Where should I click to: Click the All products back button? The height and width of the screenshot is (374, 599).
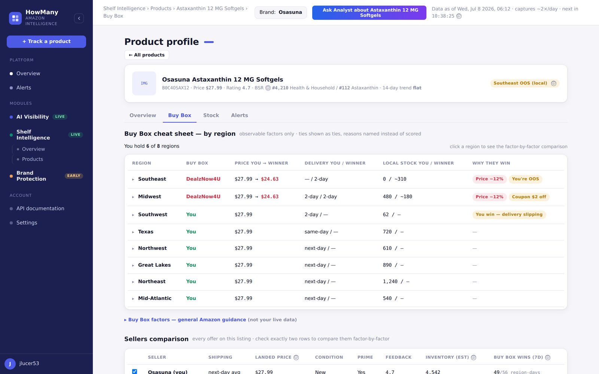point(147,55)
